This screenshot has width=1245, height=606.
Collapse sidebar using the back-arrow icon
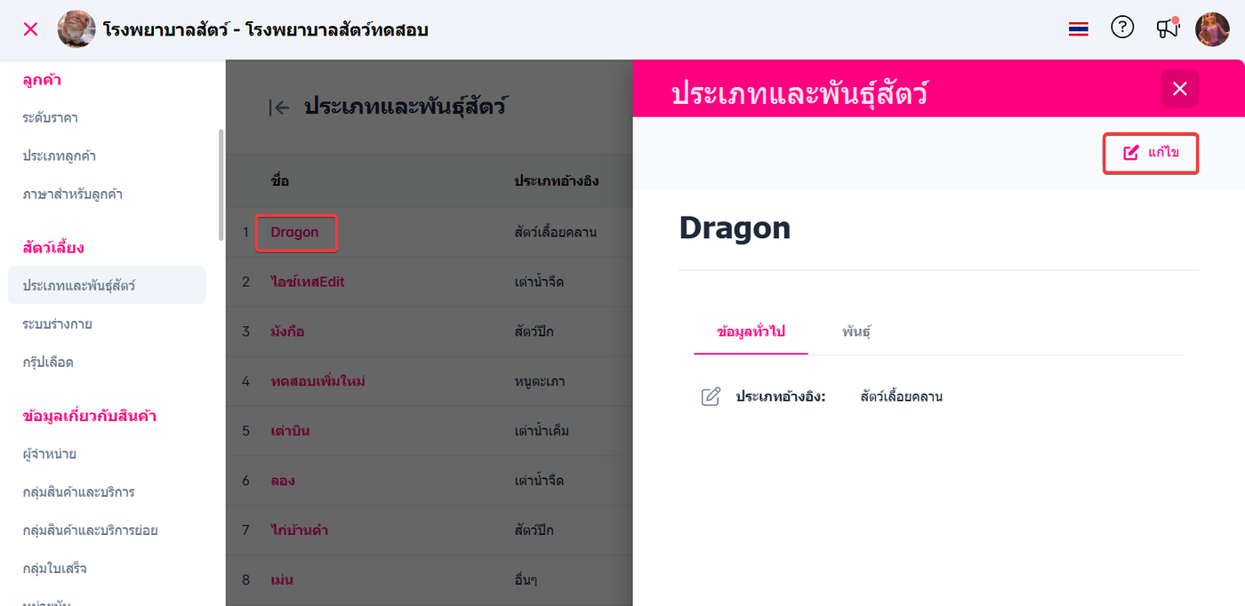(279, 108)
